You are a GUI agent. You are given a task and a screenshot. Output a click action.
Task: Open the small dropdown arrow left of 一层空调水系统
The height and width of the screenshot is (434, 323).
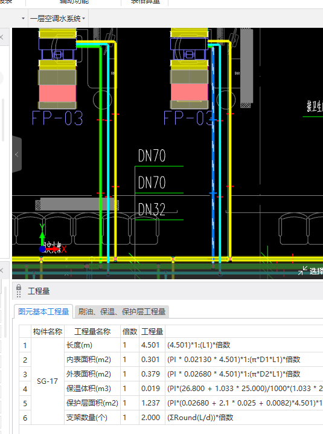click(23, 19)
